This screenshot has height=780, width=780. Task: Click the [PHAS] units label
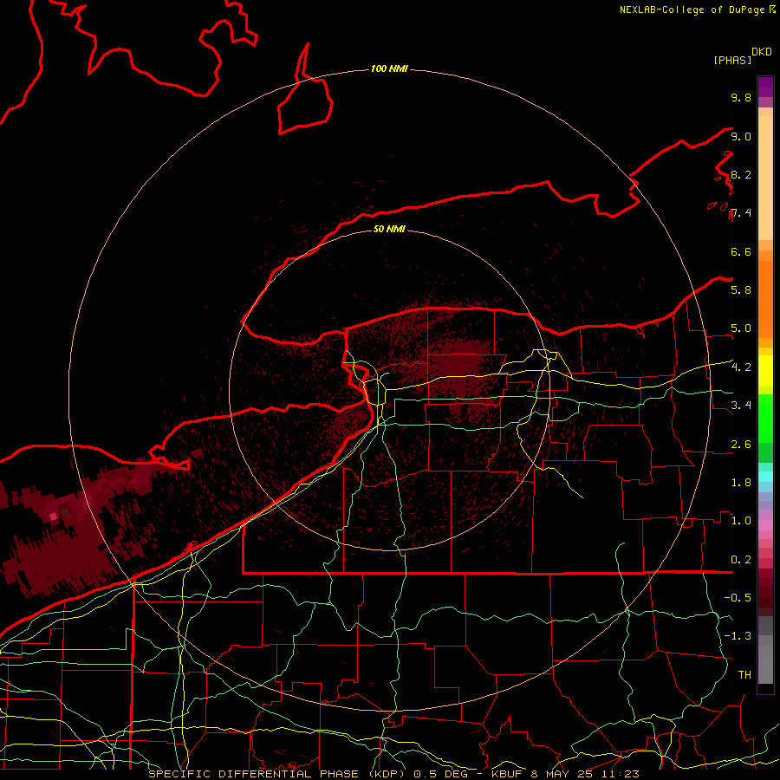(732, 60)
